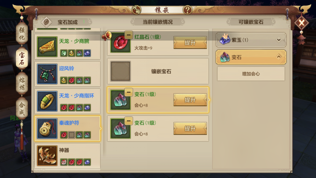Switch to the 强化 lantern tab

22,34
